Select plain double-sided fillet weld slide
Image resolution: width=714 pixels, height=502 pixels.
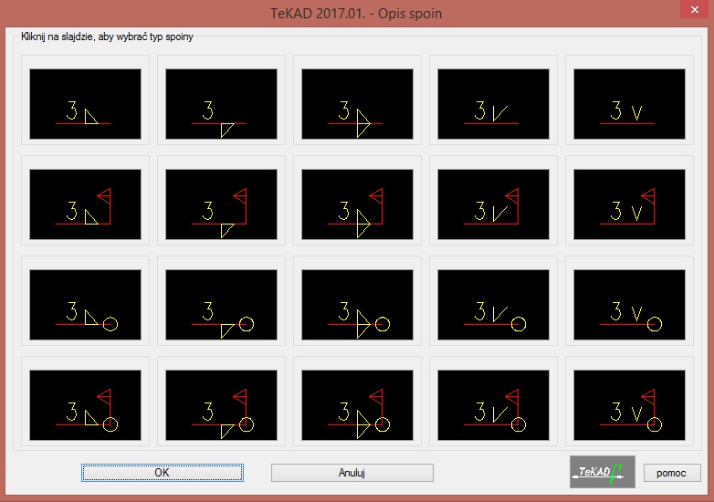click(x=357, y=104)
